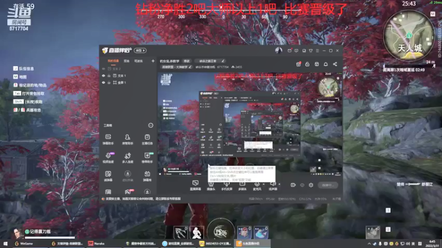Hide the 全屏 1 layer with eye
The width and height of the screenshot is (442, 248).
coord(103,83)
